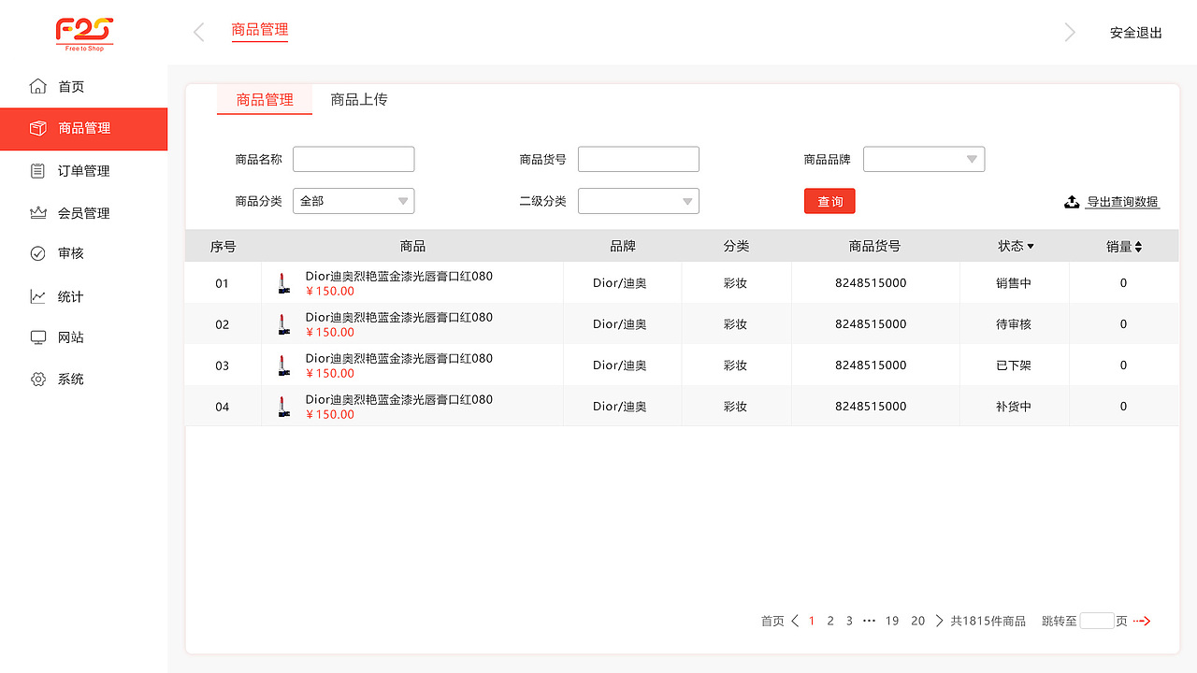Go to next page with pagination arrow

(939, 621)
